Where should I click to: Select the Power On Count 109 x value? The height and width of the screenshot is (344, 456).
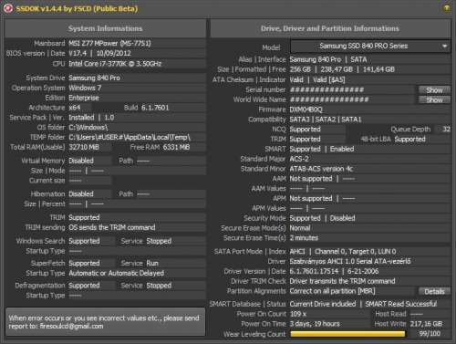298,314
